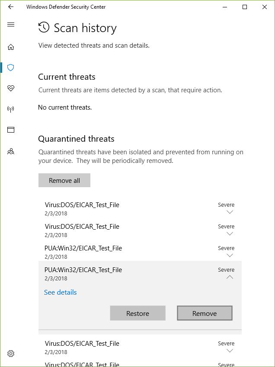
Task: Open the See details link
Action: (61, 292)
